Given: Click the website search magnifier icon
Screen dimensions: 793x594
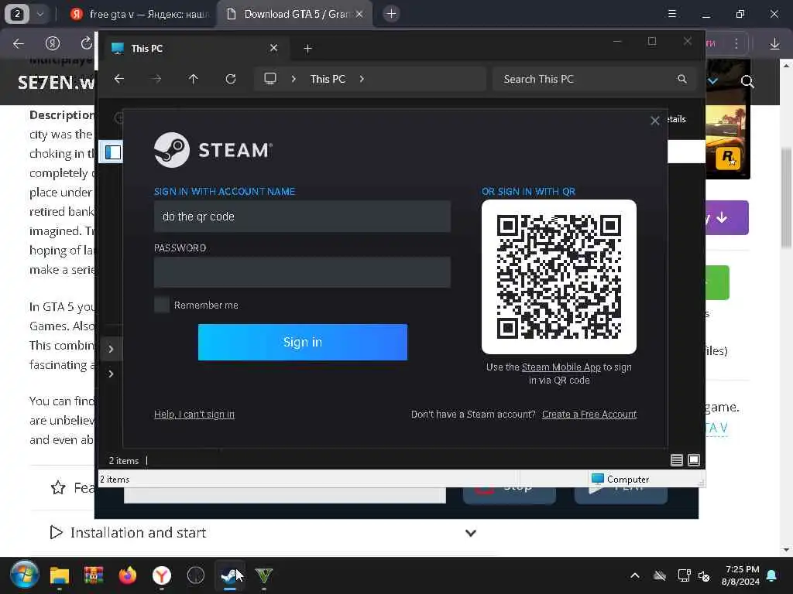Looking at the screenshot, I should click(x=747, y=81).
